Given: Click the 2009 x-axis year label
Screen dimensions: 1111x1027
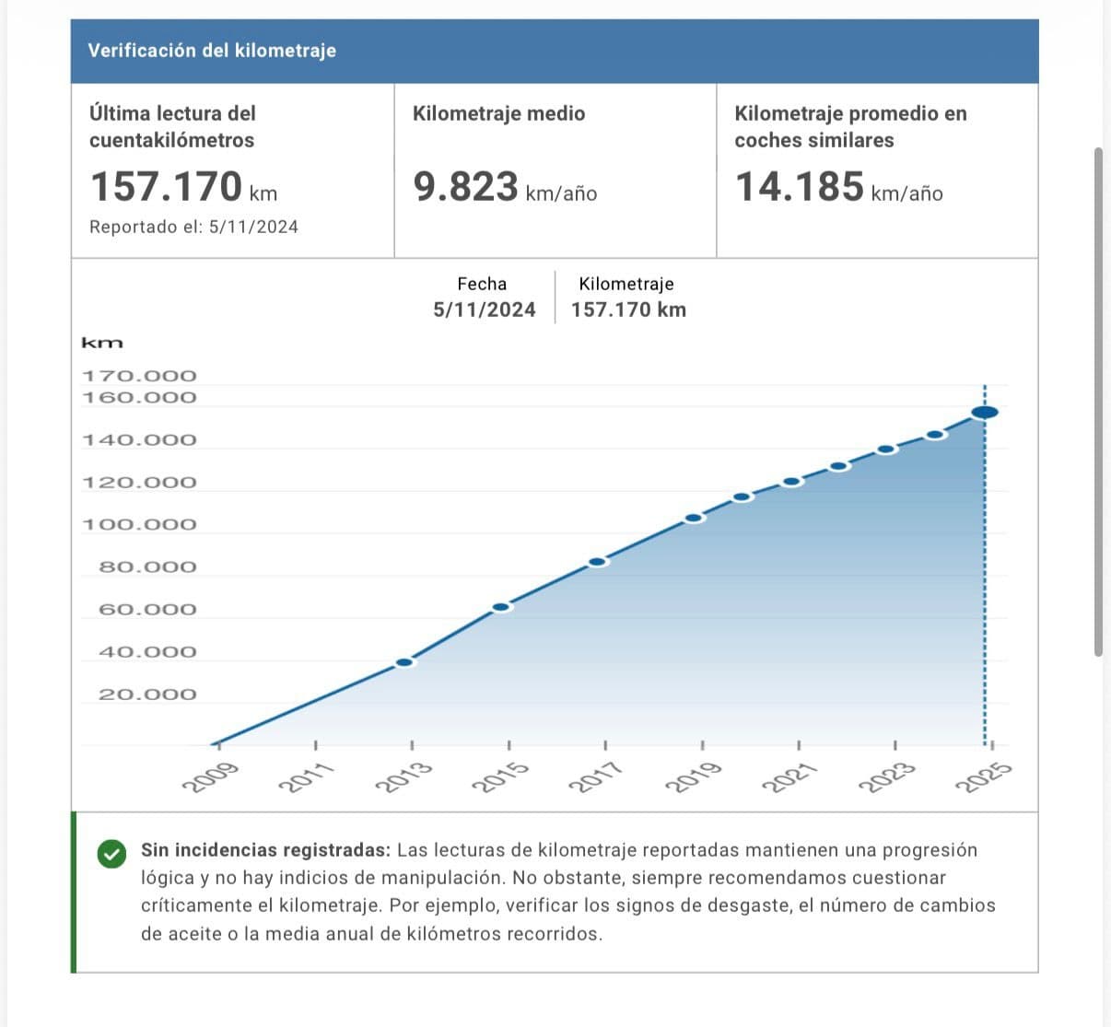Looking at the screenshot, I should (211, 778).
